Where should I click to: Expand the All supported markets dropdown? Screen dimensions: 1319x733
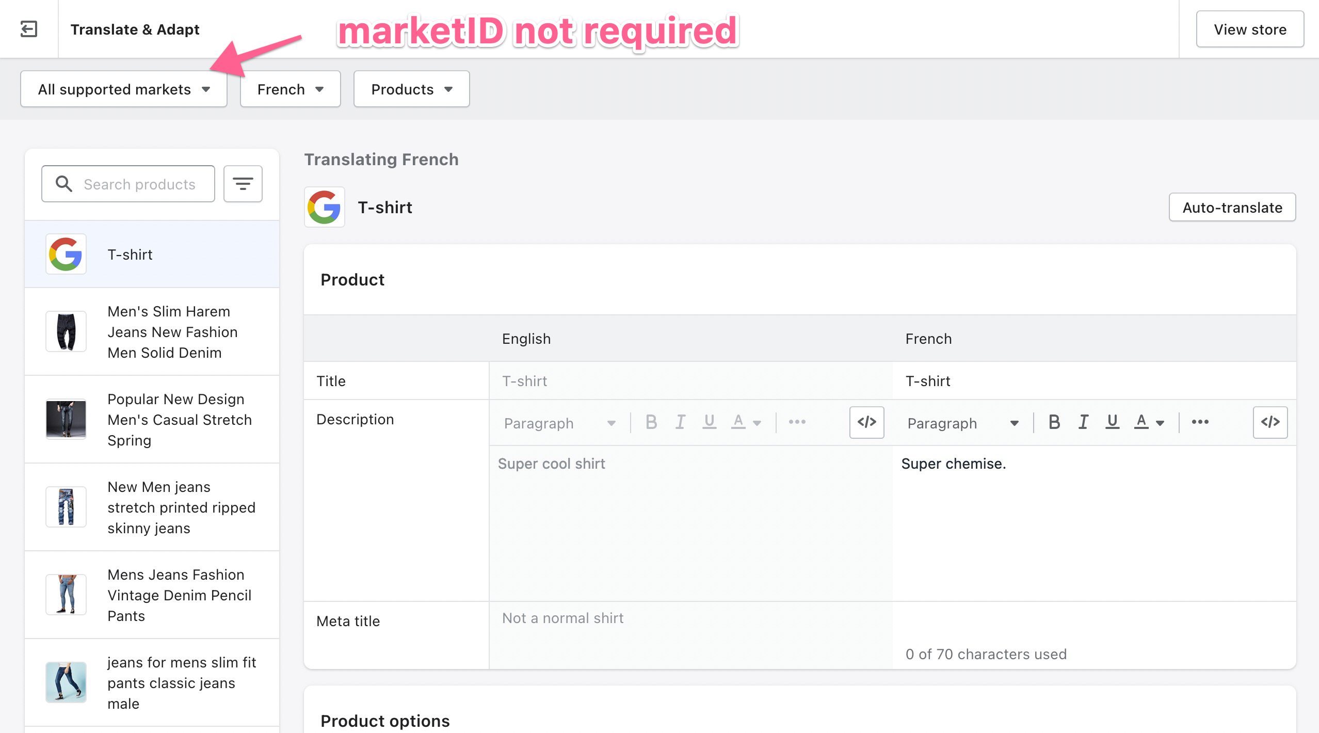coord(124,89)
